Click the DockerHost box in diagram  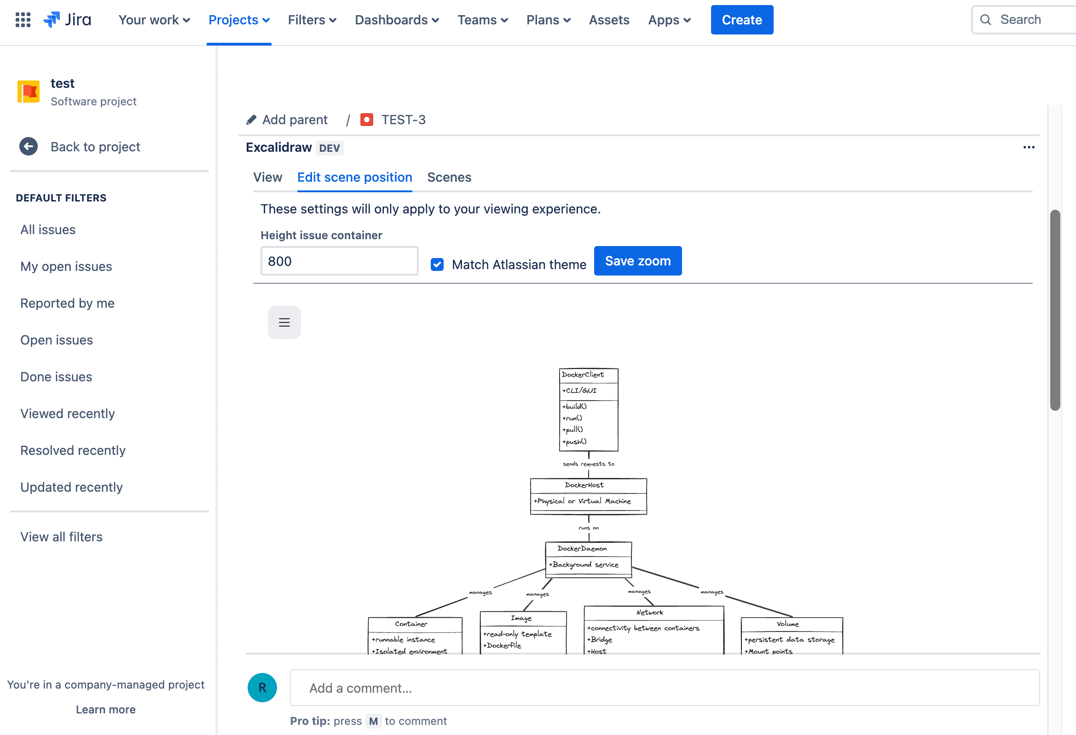[588, 496]
